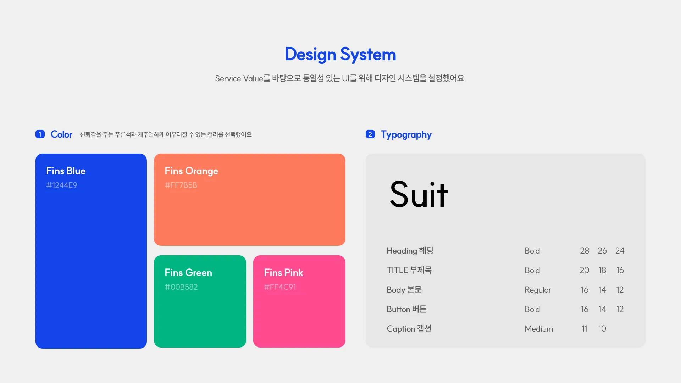The width and height of the screenshot is (681, 383).
Task: Click size 11 in the Caption row
Action: pos(585,329)
